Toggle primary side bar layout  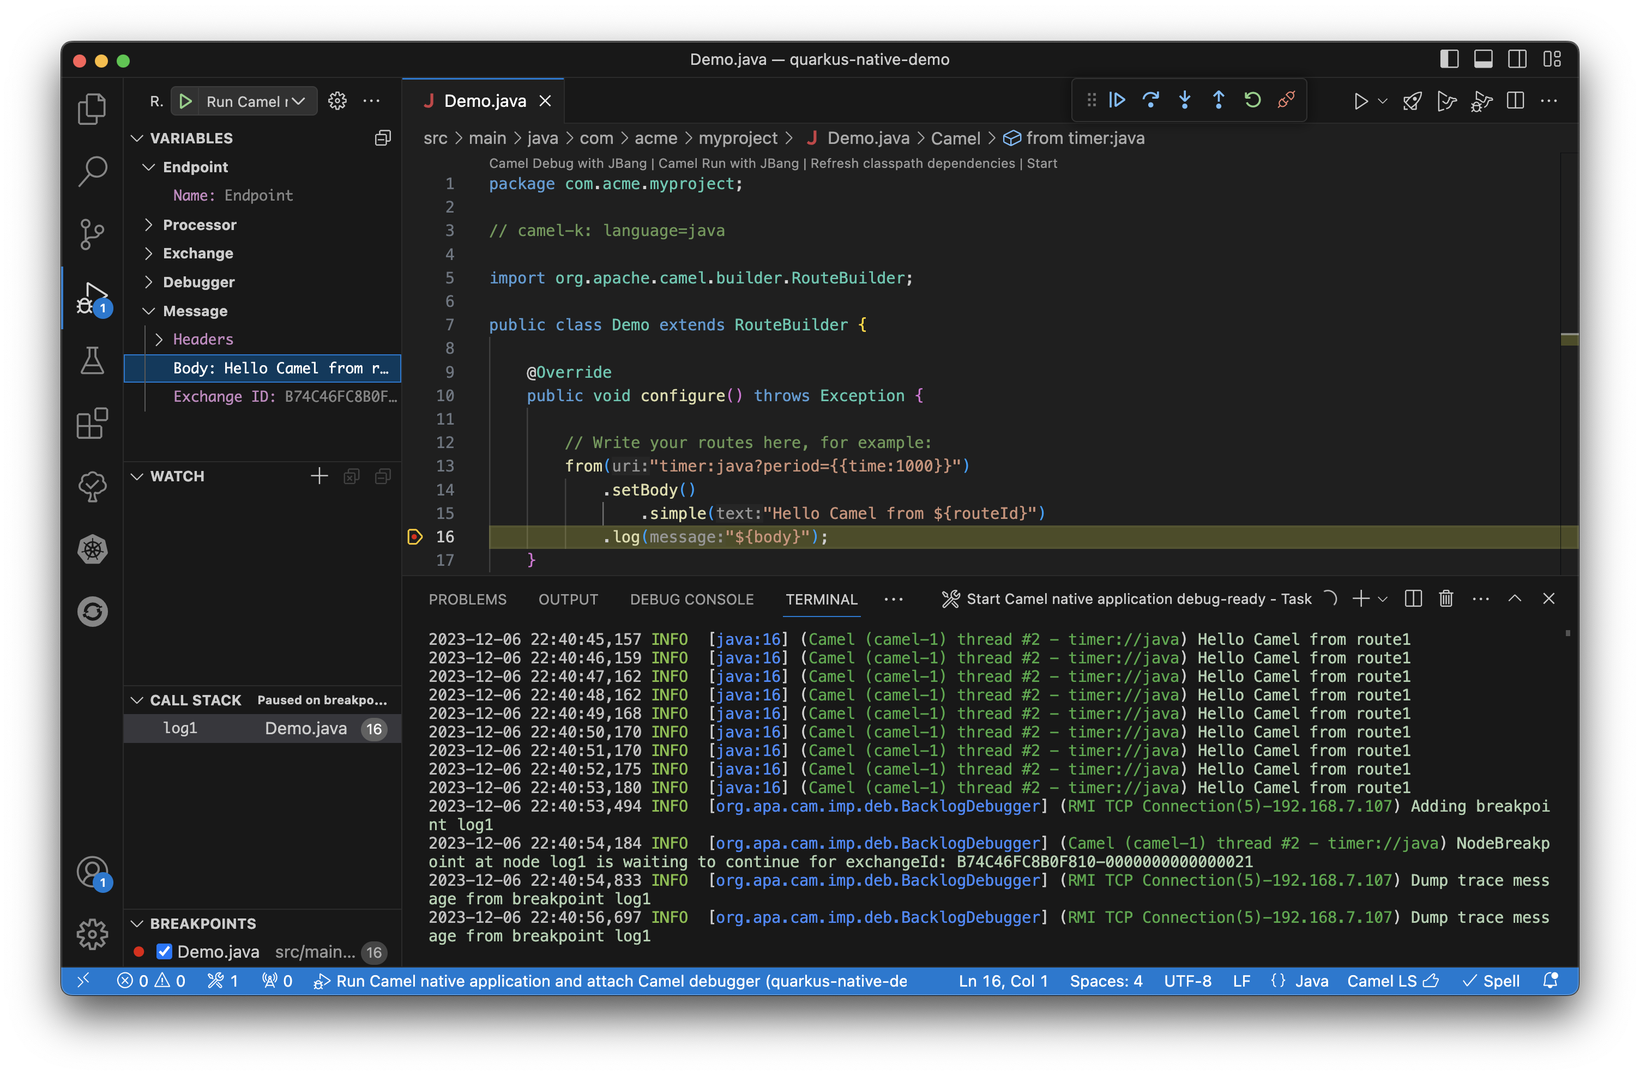pos(1449,59)
